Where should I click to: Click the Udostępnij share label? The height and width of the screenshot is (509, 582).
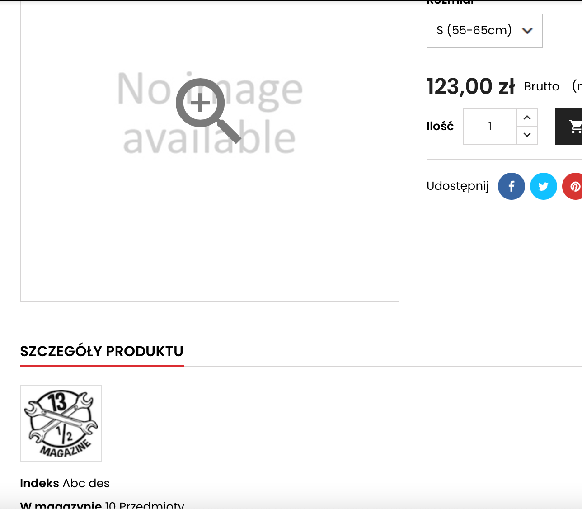point(458,186)
